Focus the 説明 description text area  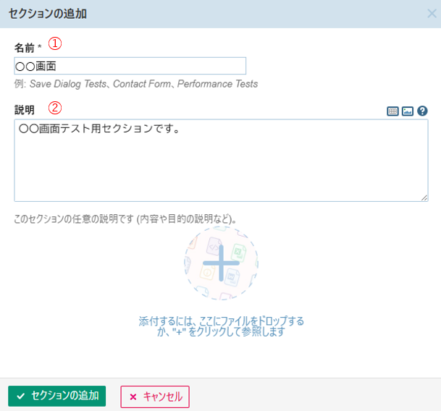click(x=221, y=160)
